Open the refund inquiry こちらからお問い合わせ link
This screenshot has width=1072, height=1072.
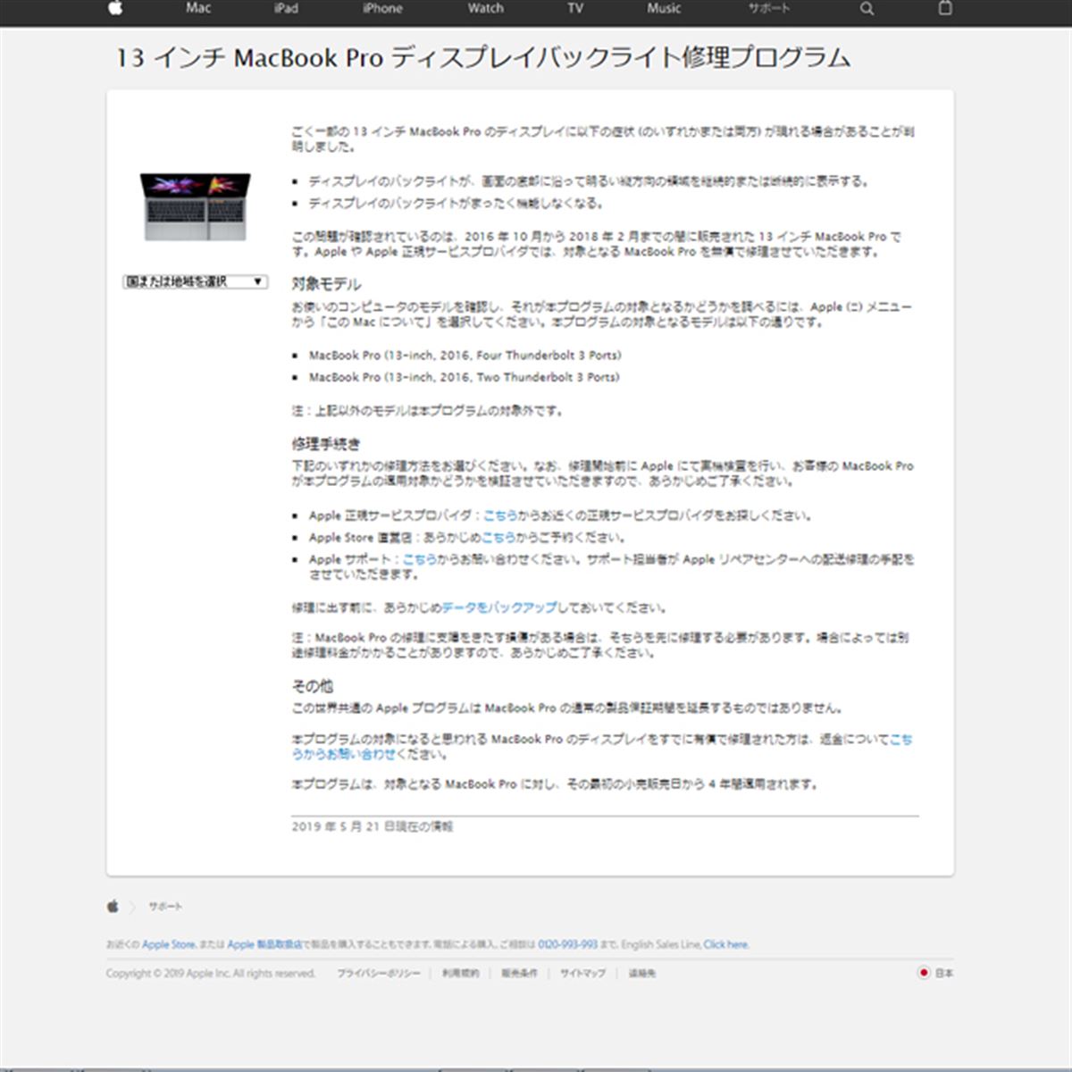[602, 747]
